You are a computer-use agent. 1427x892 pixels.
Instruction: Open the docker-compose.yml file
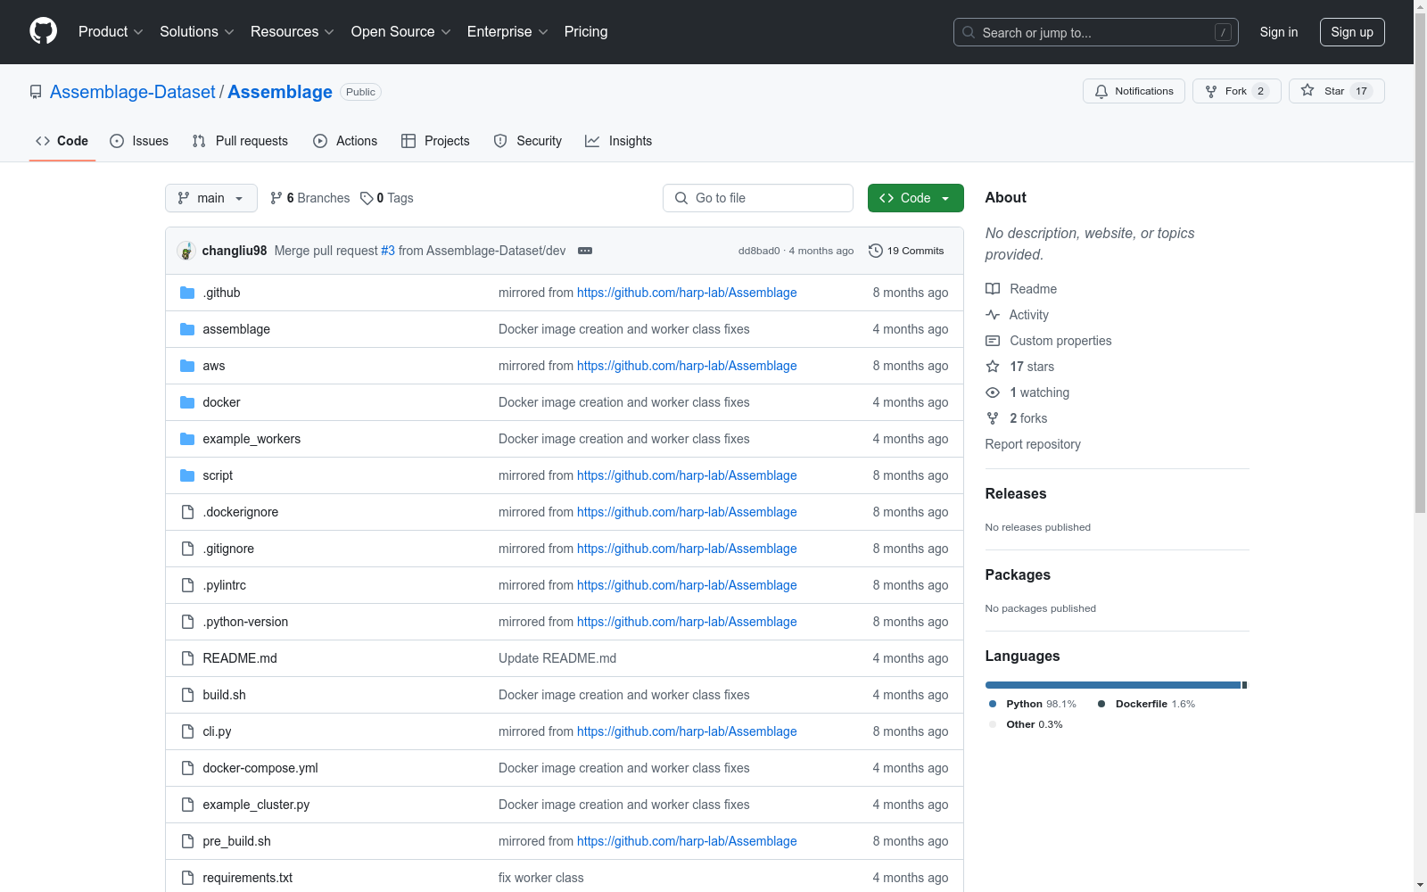point(260,768)
